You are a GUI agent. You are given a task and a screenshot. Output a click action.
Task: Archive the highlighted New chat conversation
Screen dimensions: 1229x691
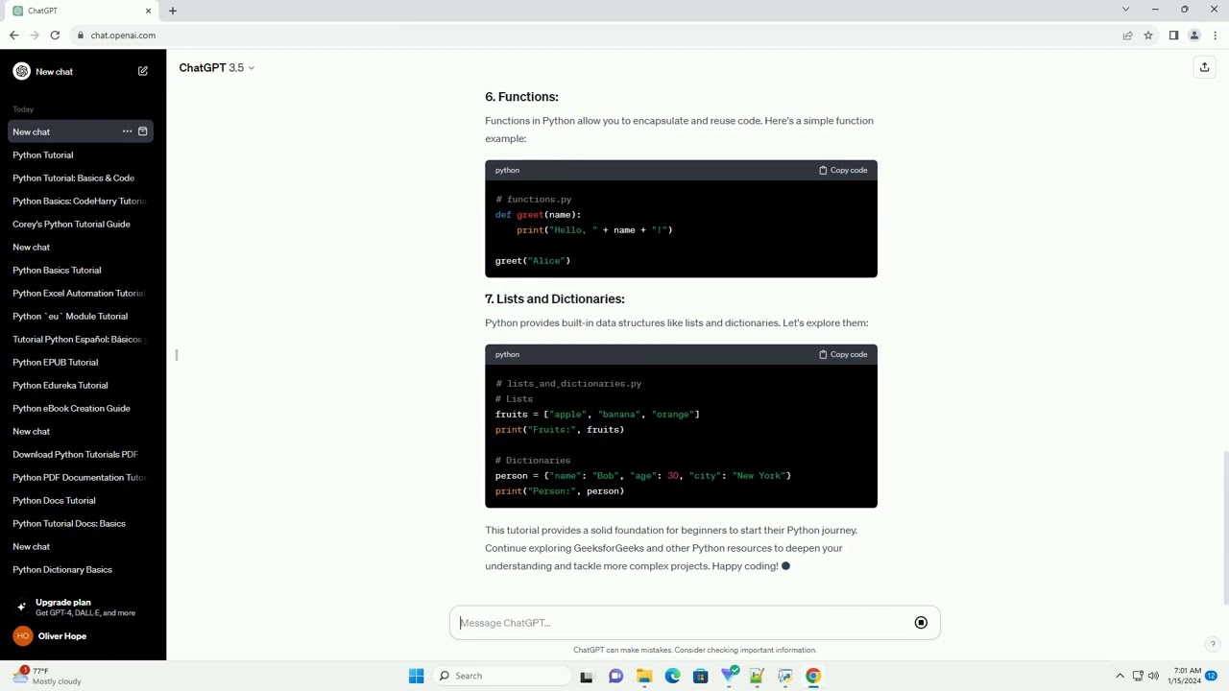[143, 131]
